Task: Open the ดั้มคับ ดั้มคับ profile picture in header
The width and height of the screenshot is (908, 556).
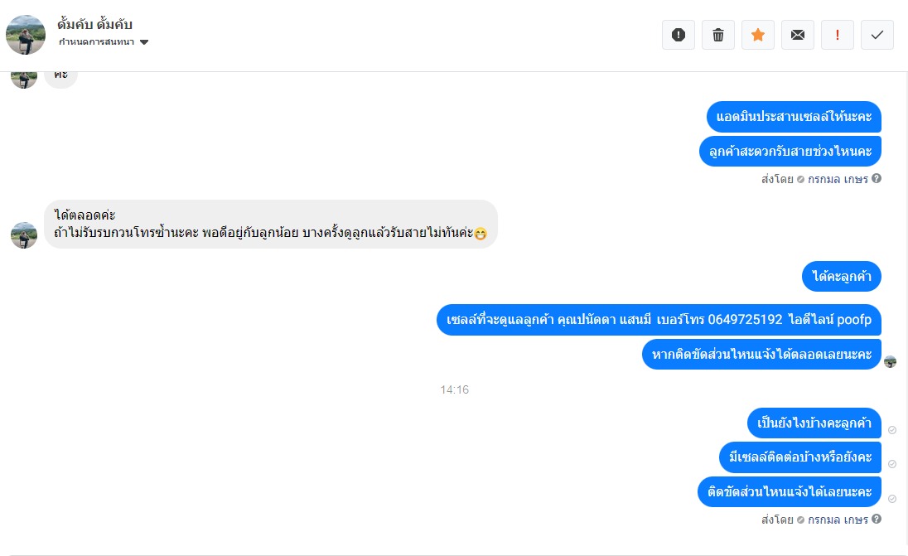Action: (x=26, y=35)
